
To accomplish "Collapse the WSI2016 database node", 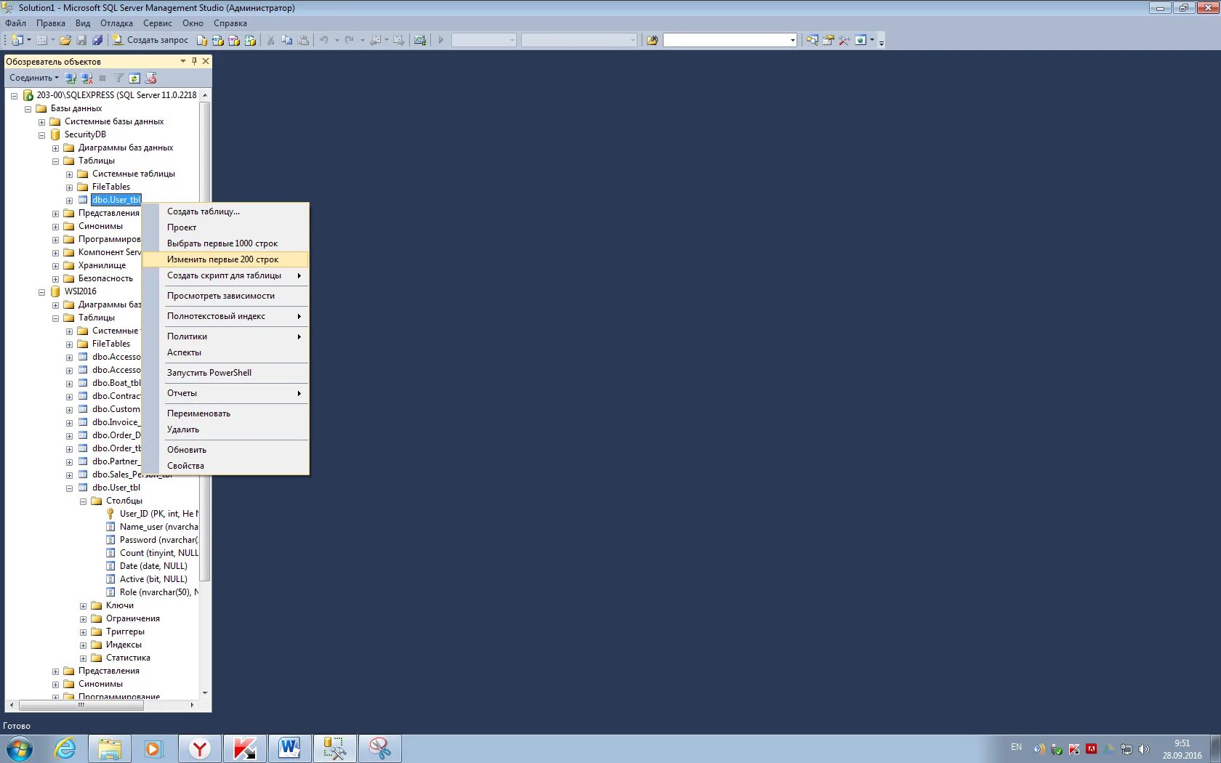I will 41,292.
